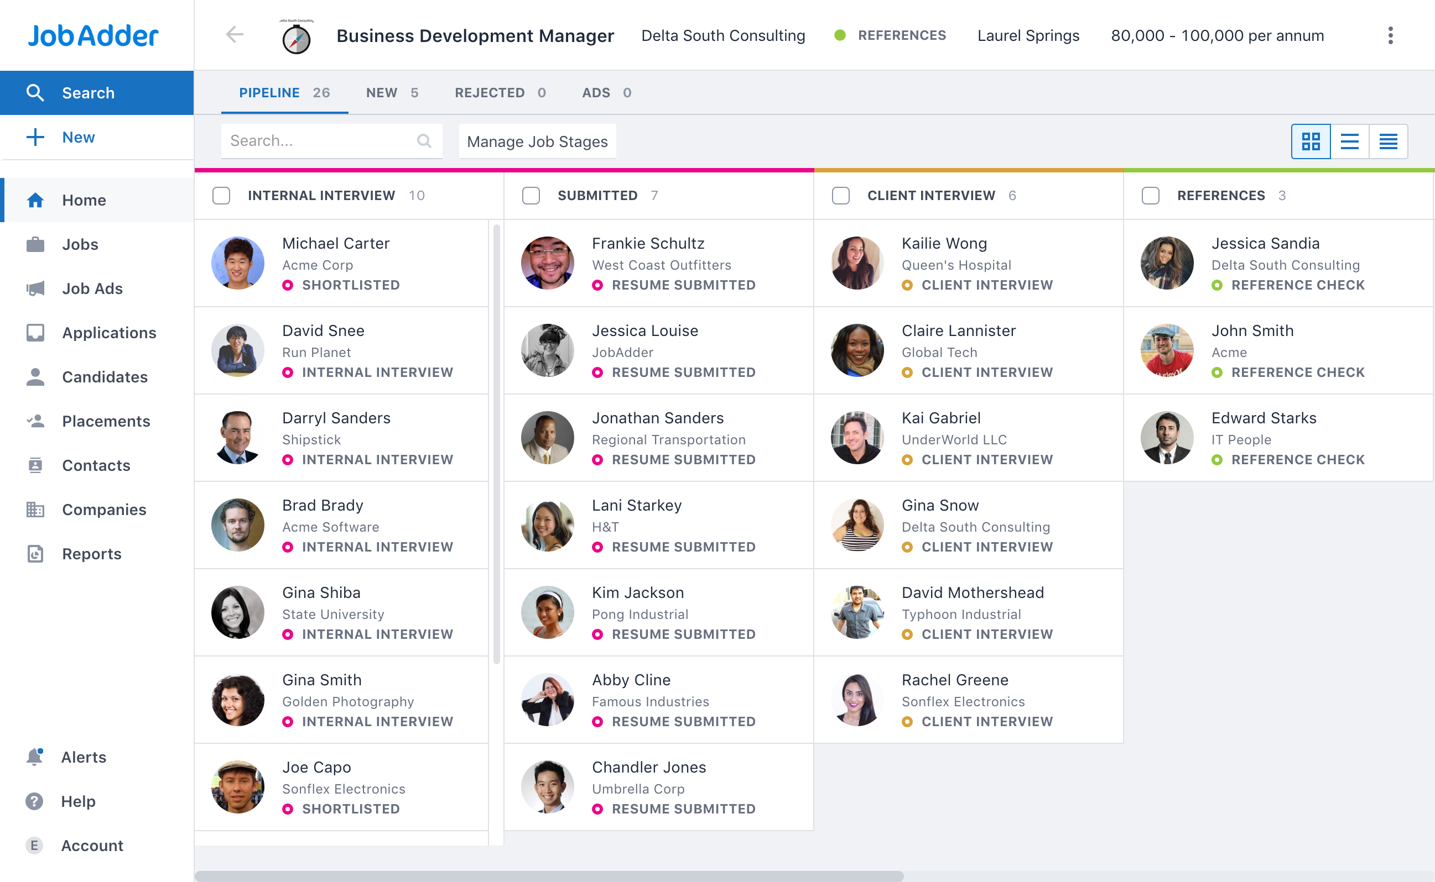Switch to compact list view

pos(1389,140)
